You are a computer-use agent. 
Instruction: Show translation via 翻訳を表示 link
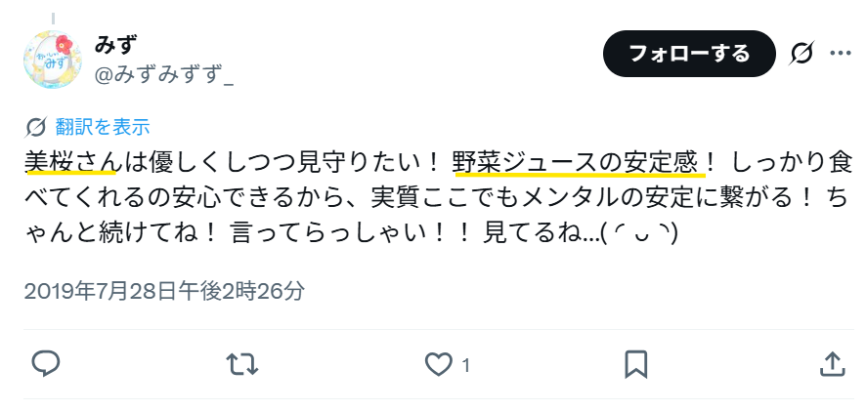click(103, 128)
